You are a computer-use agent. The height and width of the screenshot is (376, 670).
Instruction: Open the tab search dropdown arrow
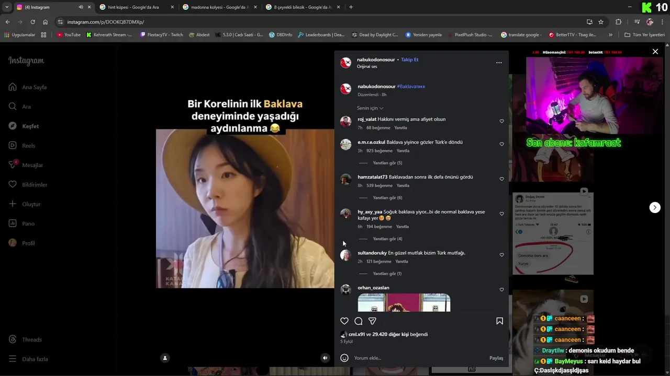(x=7, y=7)
